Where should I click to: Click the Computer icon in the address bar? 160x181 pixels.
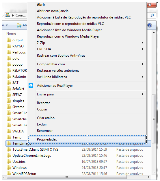click(x=8, y=15)
